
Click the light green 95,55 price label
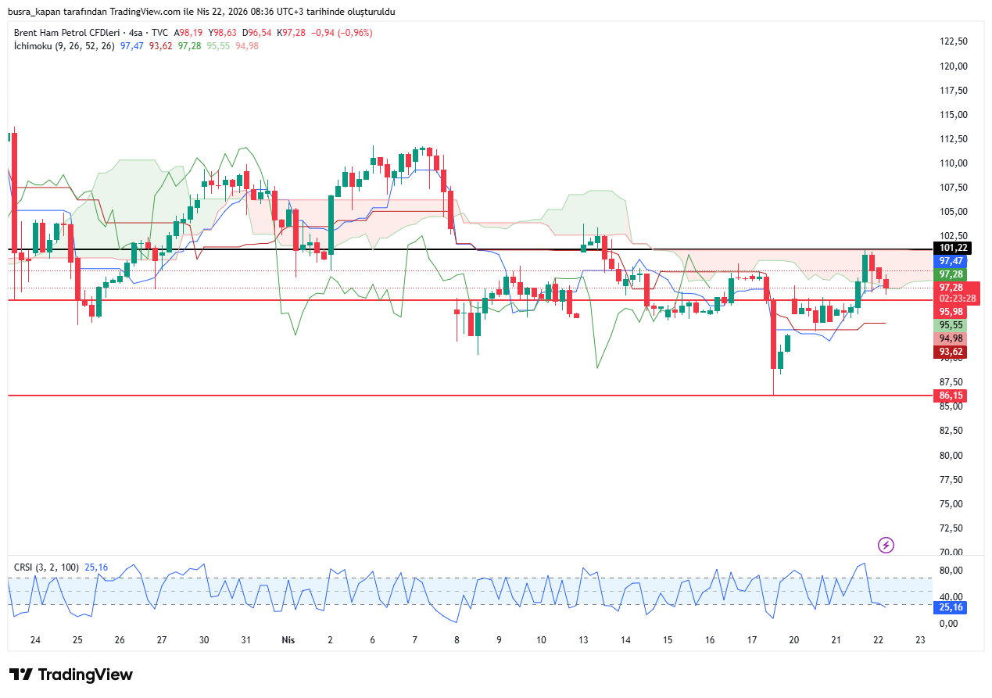pyautogui.click(x=950, y=324)
